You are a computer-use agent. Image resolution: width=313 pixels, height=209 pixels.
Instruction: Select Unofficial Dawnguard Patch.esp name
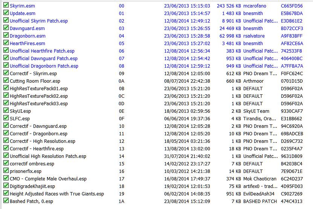tap(44, 59)
